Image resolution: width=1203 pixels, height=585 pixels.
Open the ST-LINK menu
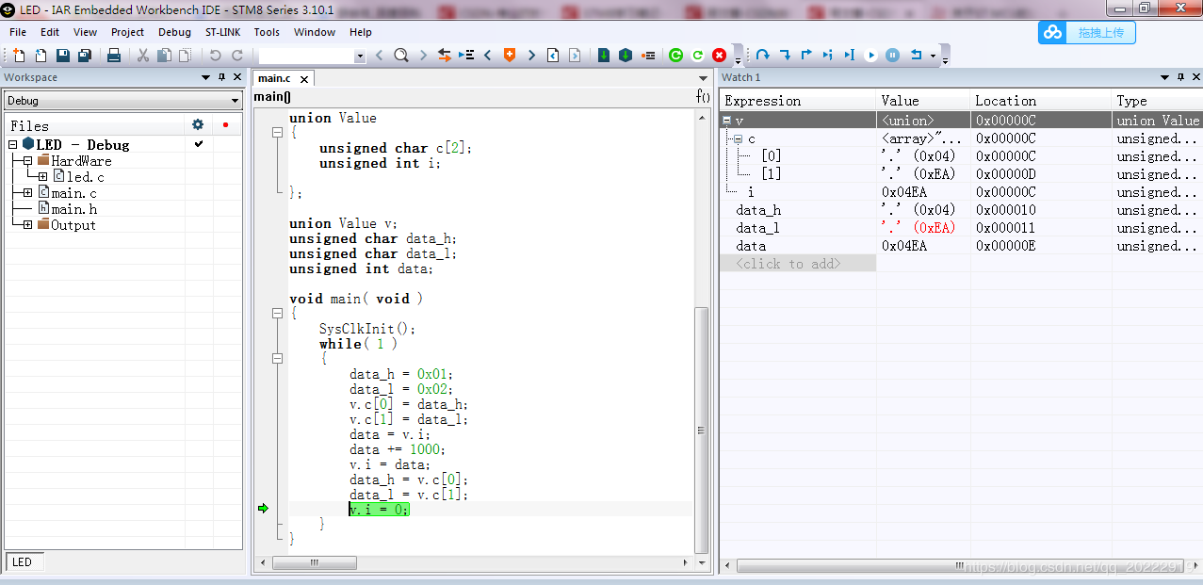coord(222,32)
